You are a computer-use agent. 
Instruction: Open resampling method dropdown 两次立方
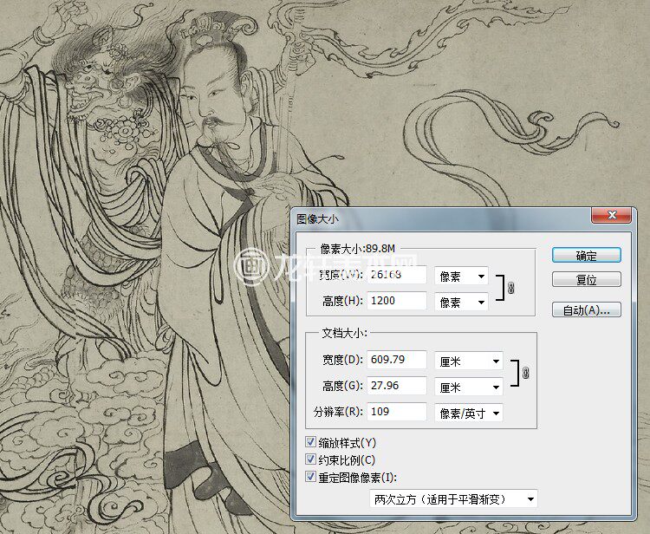click(453, 498)
